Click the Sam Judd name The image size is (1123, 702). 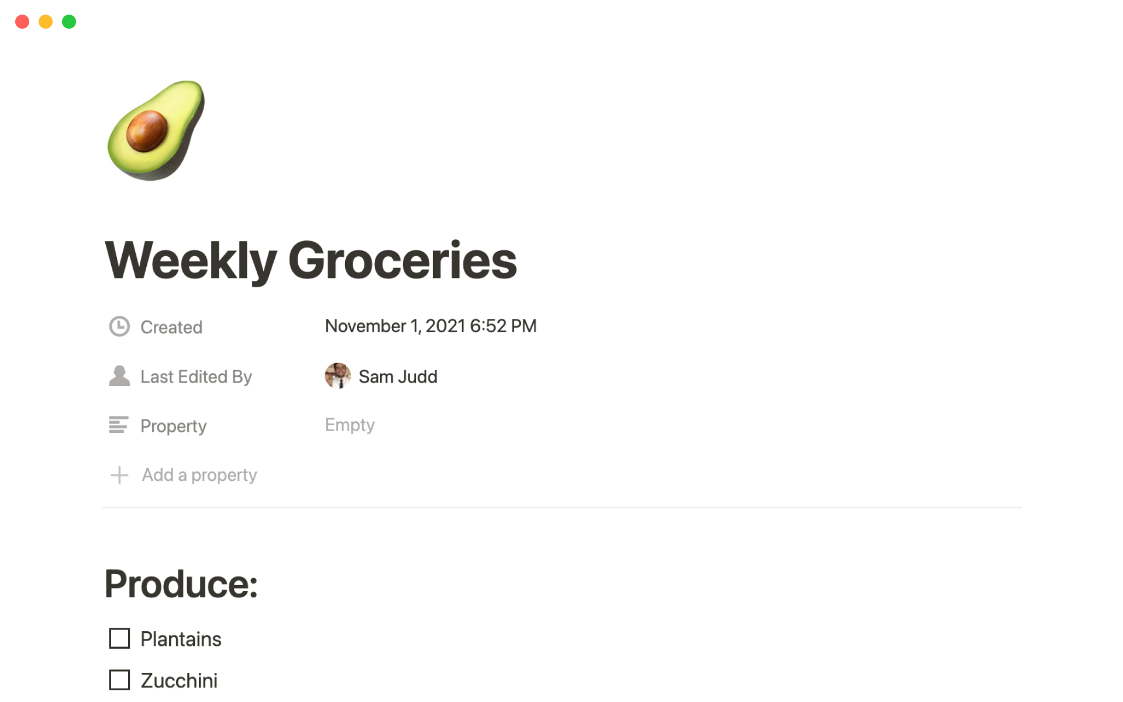(398, 377)
